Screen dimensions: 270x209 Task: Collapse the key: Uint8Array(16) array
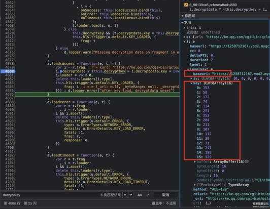pos(191,83)
